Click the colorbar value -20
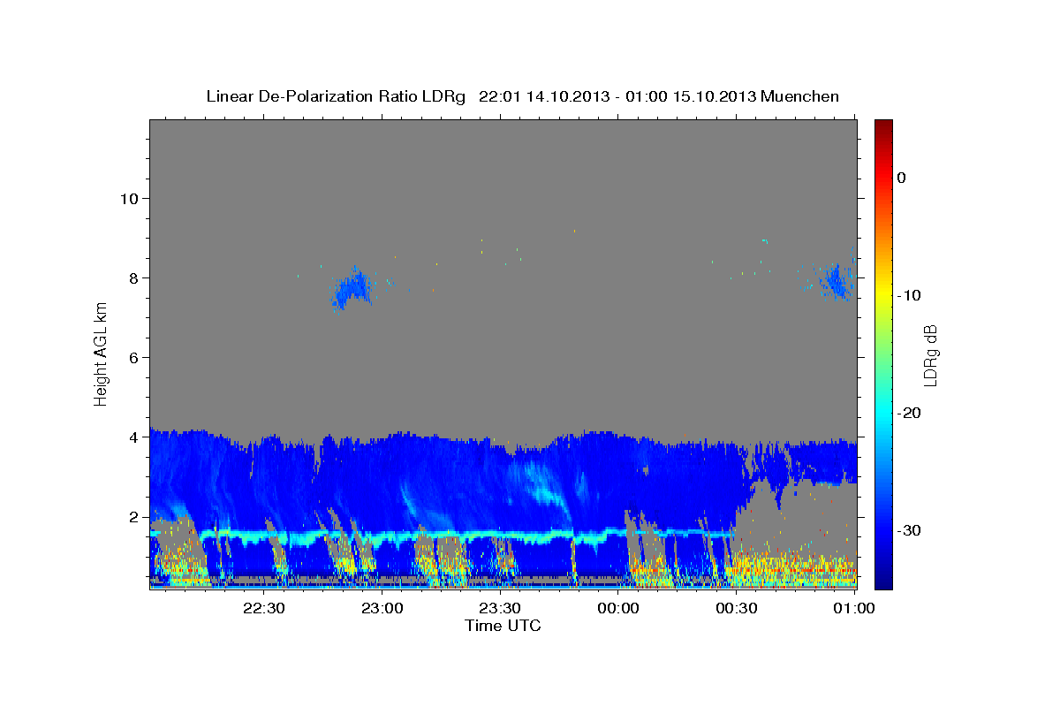This screenshot has height=707, width=1060. (909, 413)
